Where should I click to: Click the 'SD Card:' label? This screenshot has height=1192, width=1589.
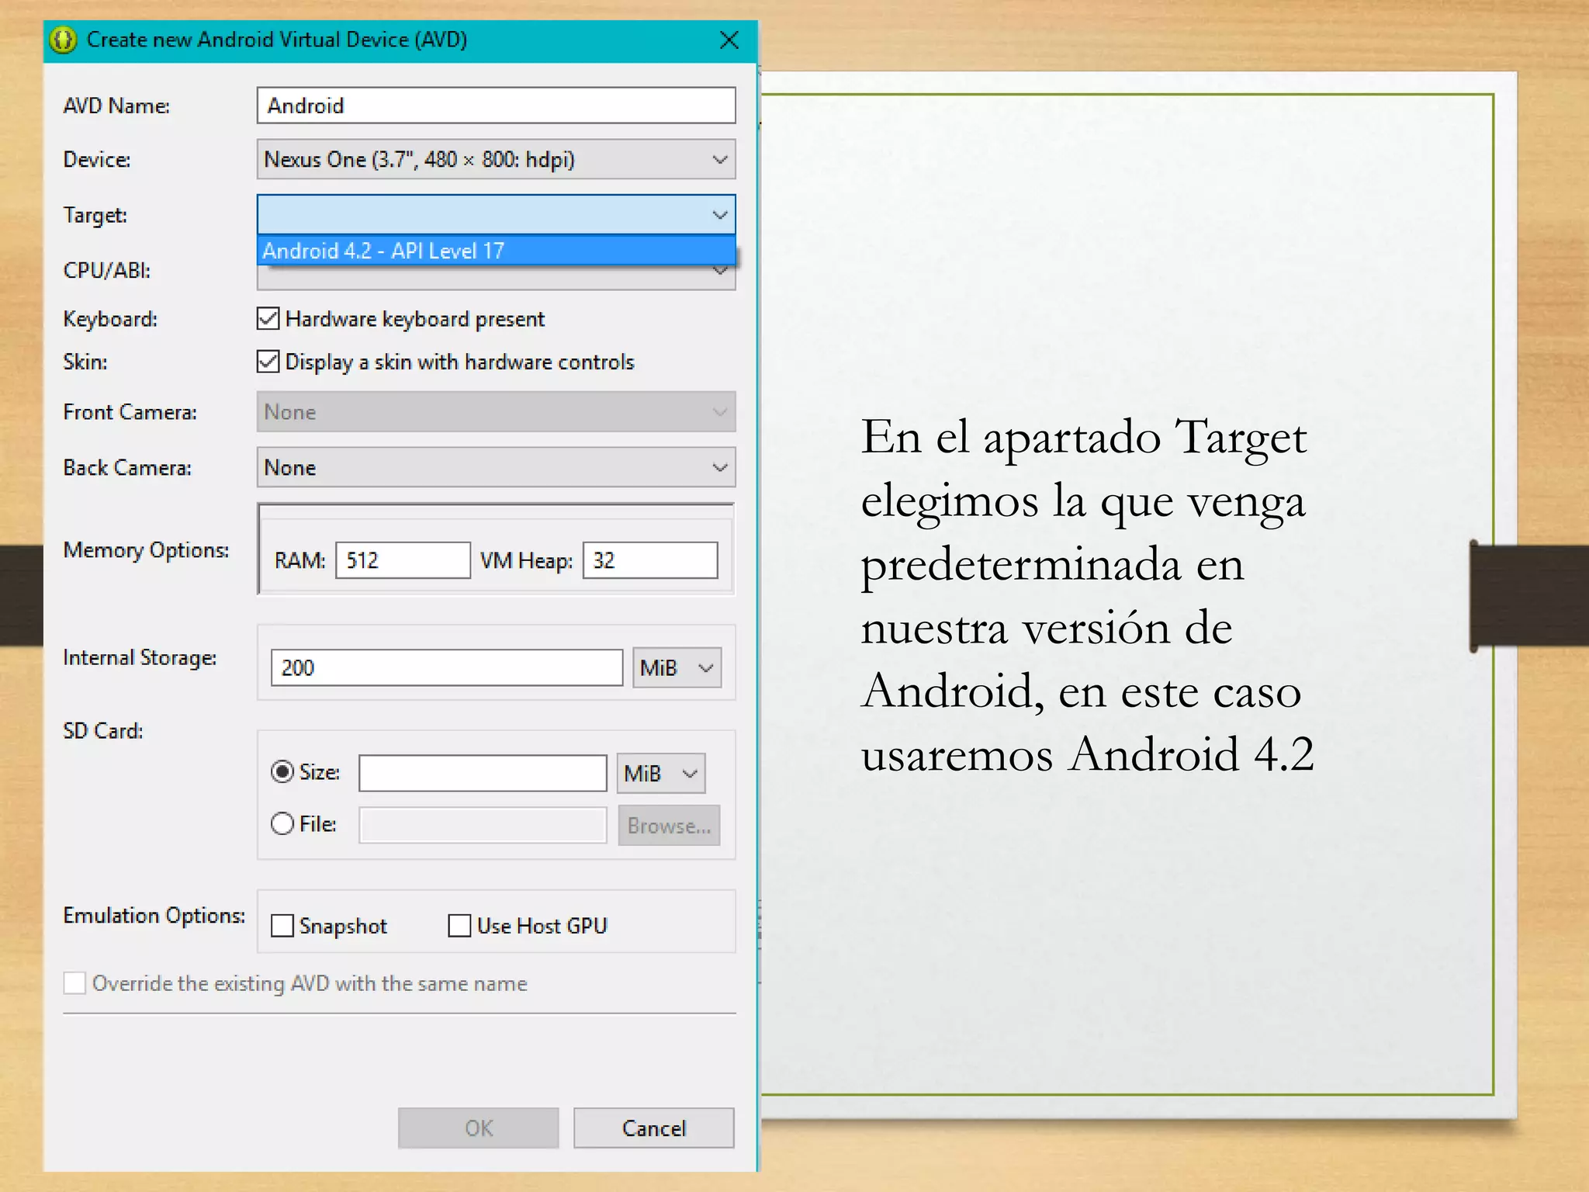point(103,731)
